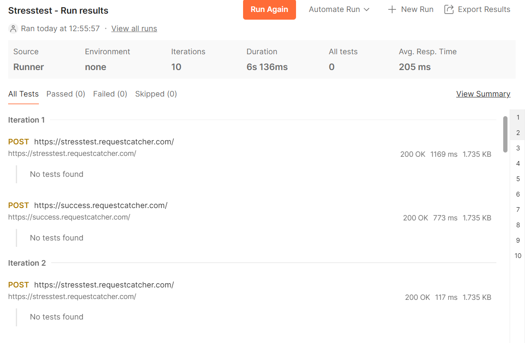The width and height of the screenshot is (525, 343).
Task: Open the View Summary link
Action: pos(483,94)
